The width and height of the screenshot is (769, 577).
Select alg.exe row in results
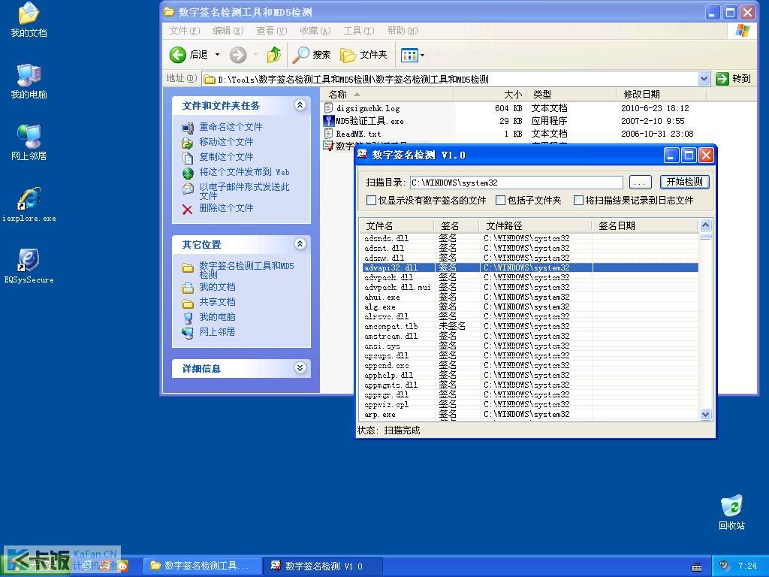(x=529, y=307)
